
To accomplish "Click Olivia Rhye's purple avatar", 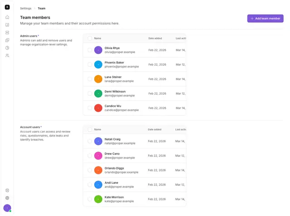I will [98, 50].
